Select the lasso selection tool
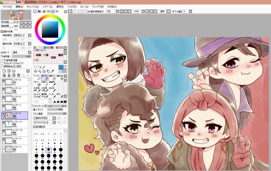271x171 pixels. click(x=40, y=67)
